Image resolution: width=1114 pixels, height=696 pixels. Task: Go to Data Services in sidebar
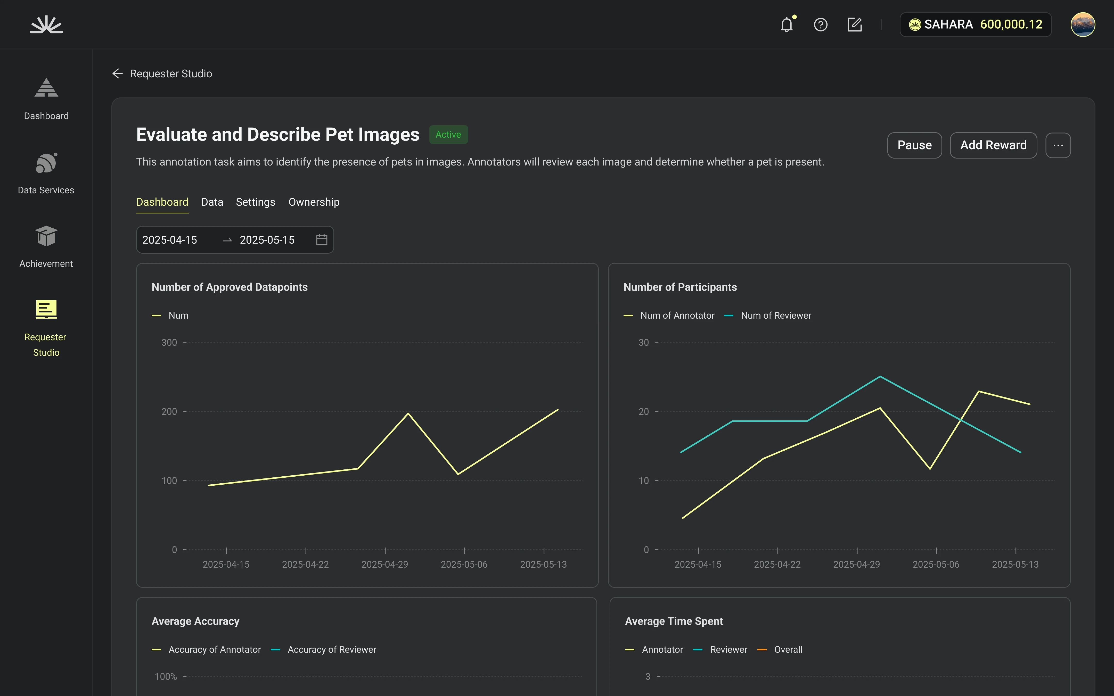[x=46, y=173]
